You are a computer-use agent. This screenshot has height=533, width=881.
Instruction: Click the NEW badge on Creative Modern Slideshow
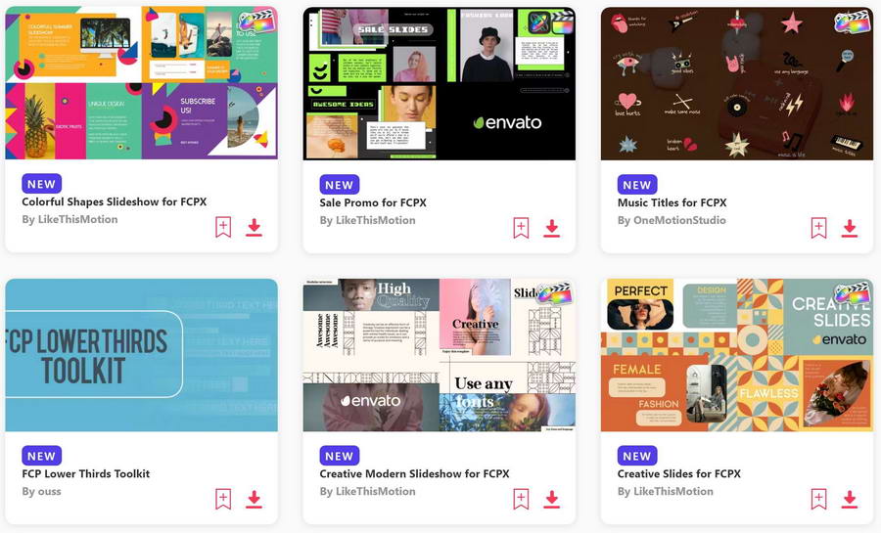point(340,456)
